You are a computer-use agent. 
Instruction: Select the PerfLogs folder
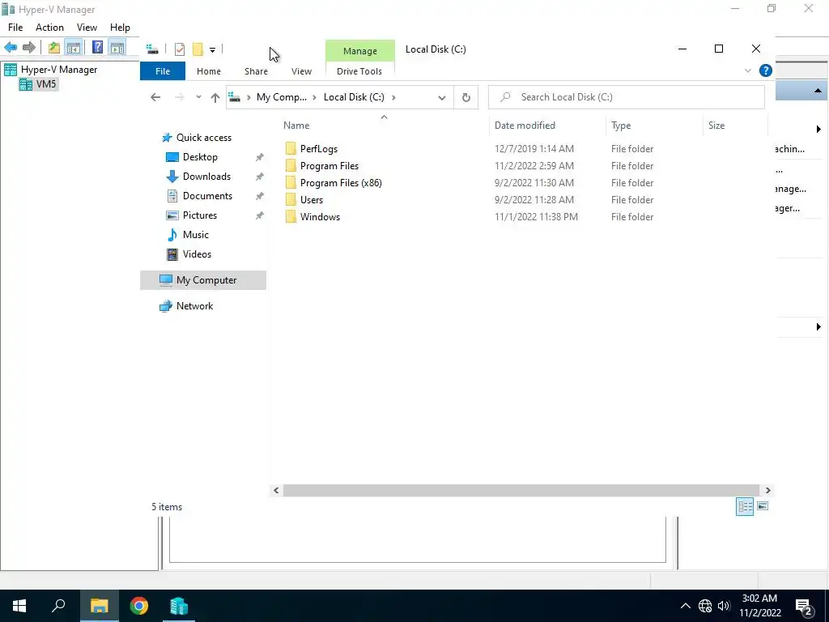(x=318, y=149)
